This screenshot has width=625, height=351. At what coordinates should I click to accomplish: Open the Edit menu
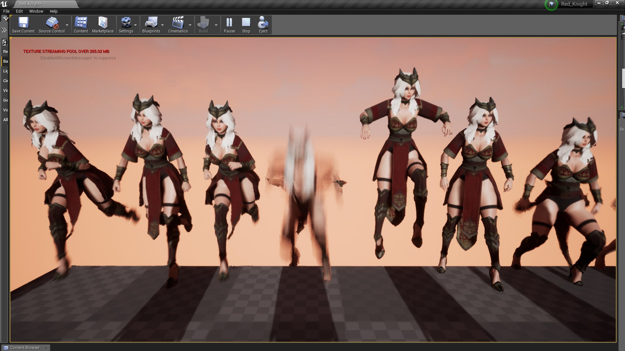point(19,11)
